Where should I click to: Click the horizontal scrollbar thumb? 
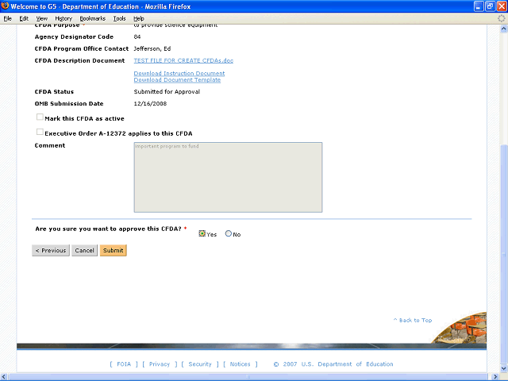point(248,377)
